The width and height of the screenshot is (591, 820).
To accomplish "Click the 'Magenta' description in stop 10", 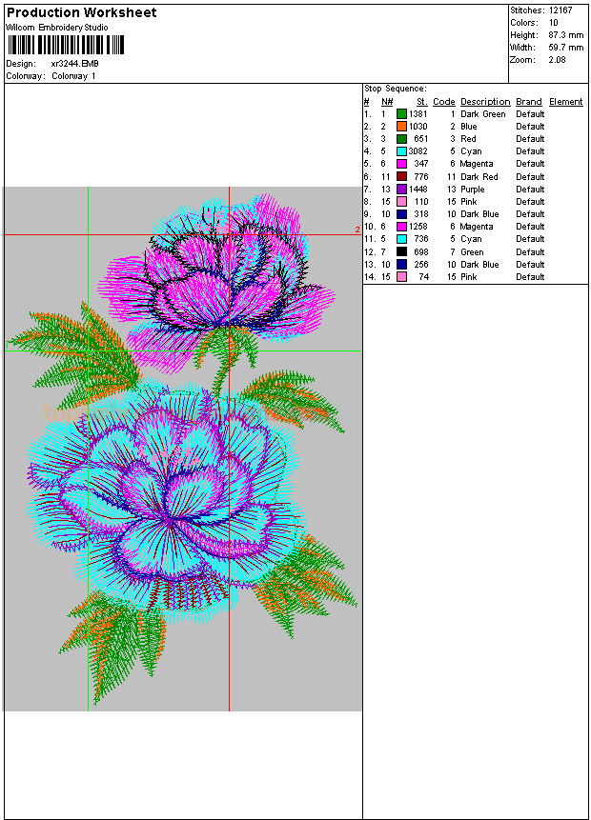I will pos(477,227).
